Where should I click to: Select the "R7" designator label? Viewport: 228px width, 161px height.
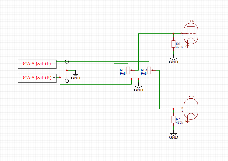[x=178, y=119]
